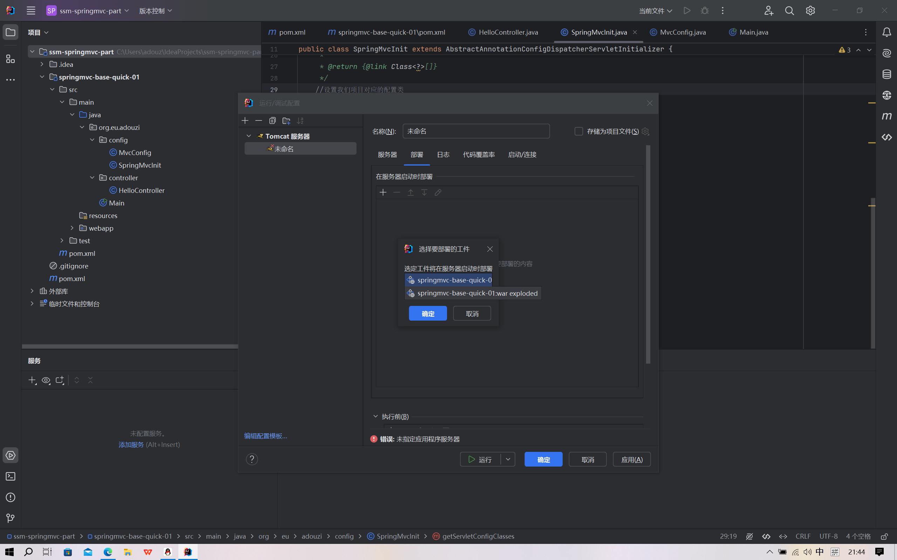The width and height of the screenshot is (897, 560).
Task: Copy configuration icon in run configurations toolbar
Action: point(273,121)
